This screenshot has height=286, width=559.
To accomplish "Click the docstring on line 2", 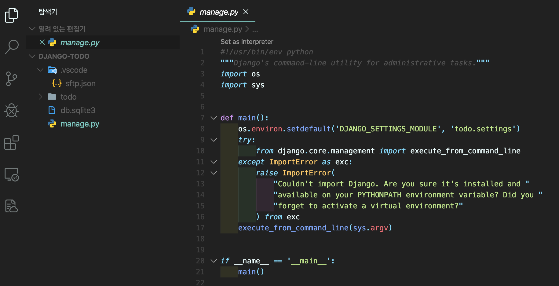I will coord(355,63).
